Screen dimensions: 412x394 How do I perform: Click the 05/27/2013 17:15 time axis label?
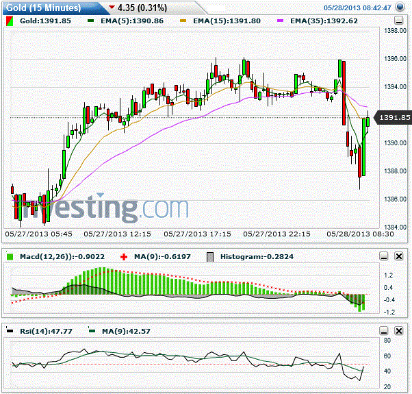pos(197,234)
